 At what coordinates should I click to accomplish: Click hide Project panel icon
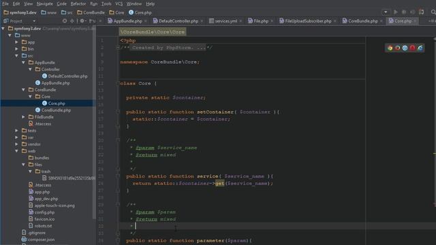pyautogui.click(x=92, y=21)
